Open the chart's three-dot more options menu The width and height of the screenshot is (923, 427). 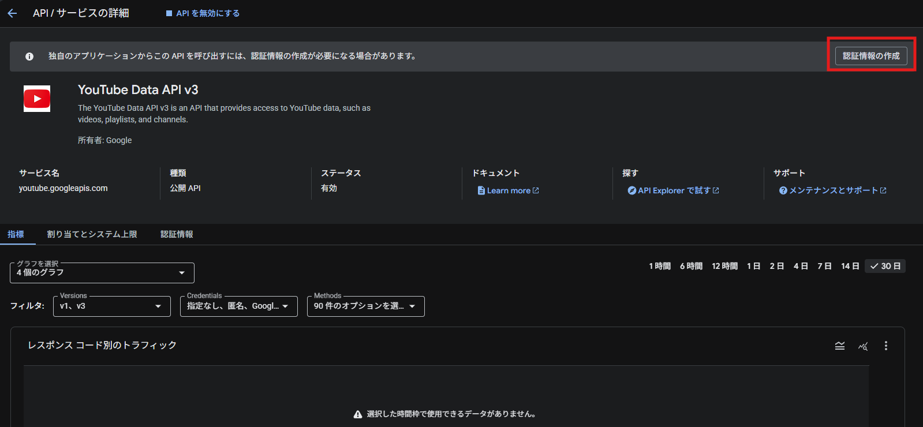[886, 346]
